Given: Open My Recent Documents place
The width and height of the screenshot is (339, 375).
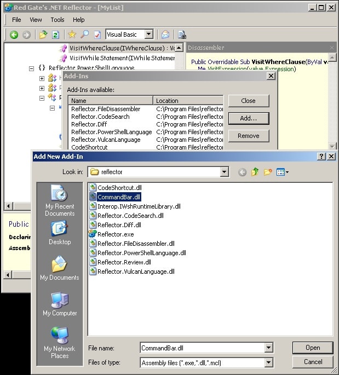Looking at the screenshot, I should tap(60, 200).
